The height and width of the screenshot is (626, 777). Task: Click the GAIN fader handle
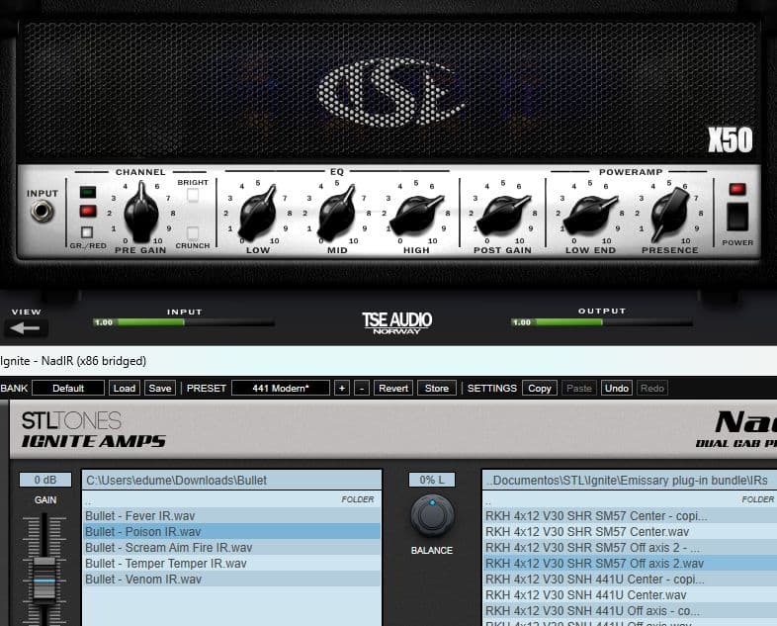(x=45, y=581)
